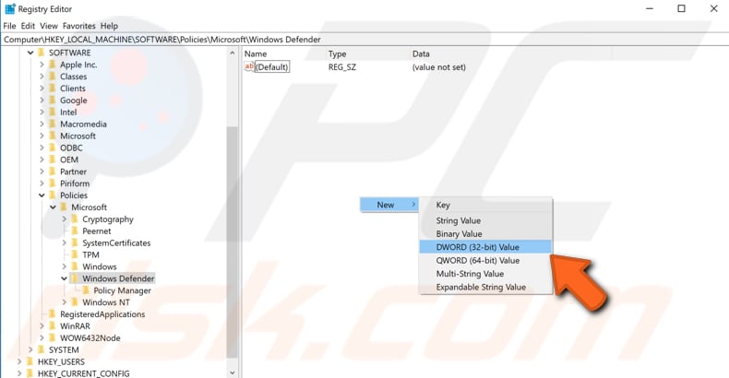
Task: Expand the SystemCertificates key
Action: point(65,242)
